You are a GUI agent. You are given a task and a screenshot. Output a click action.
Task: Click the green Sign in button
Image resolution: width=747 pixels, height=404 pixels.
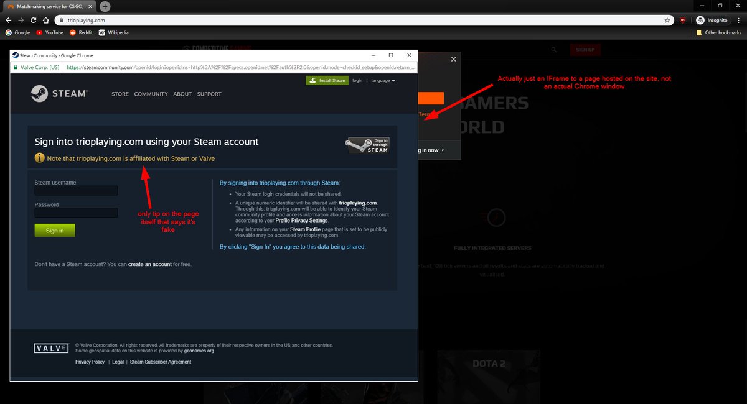[55, 231]
